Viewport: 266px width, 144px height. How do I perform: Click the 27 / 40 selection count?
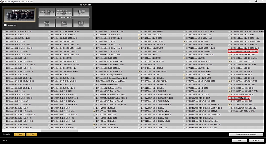tap(5, 140)
